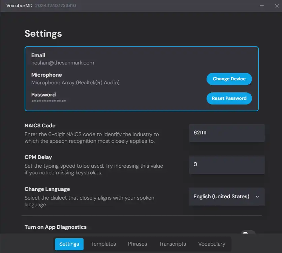Click the Turn on App Diagnostics label
Screen dimensions: 282x253
[56, 227]
